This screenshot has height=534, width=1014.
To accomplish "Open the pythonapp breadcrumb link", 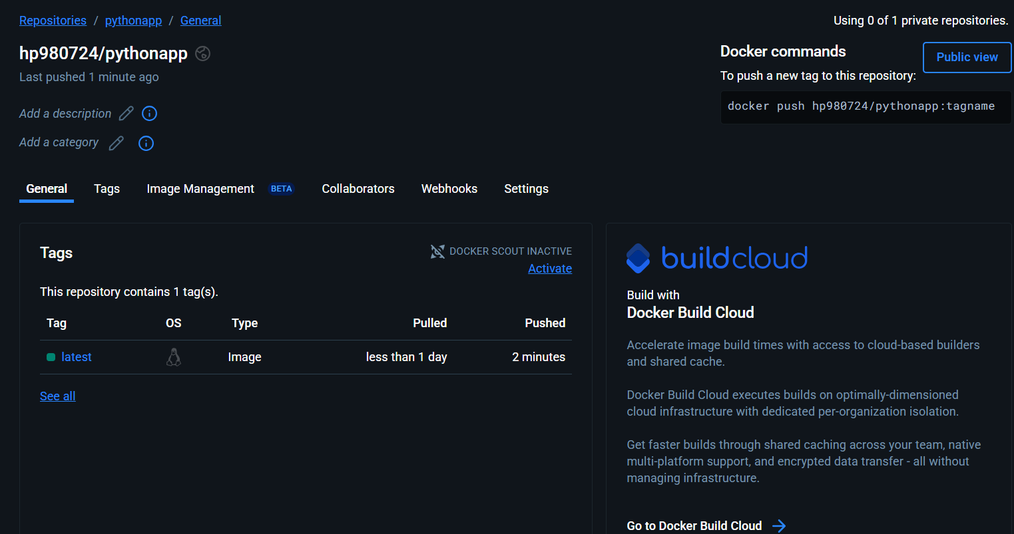I will tap(133, 21).
